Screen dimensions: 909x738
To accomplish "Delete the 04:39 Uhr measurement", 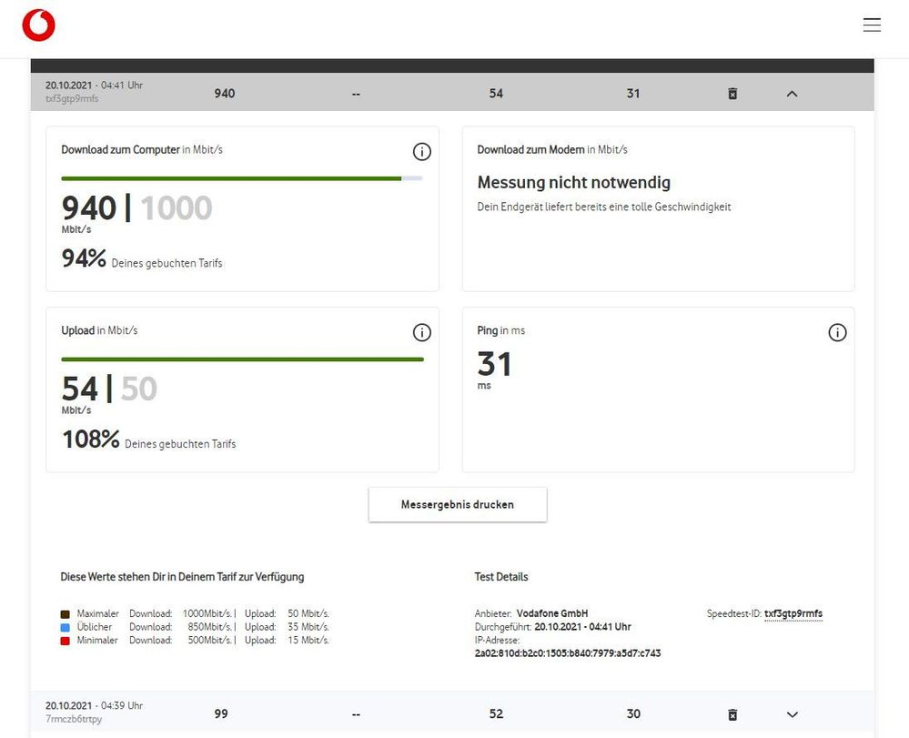I will [732, 714].
